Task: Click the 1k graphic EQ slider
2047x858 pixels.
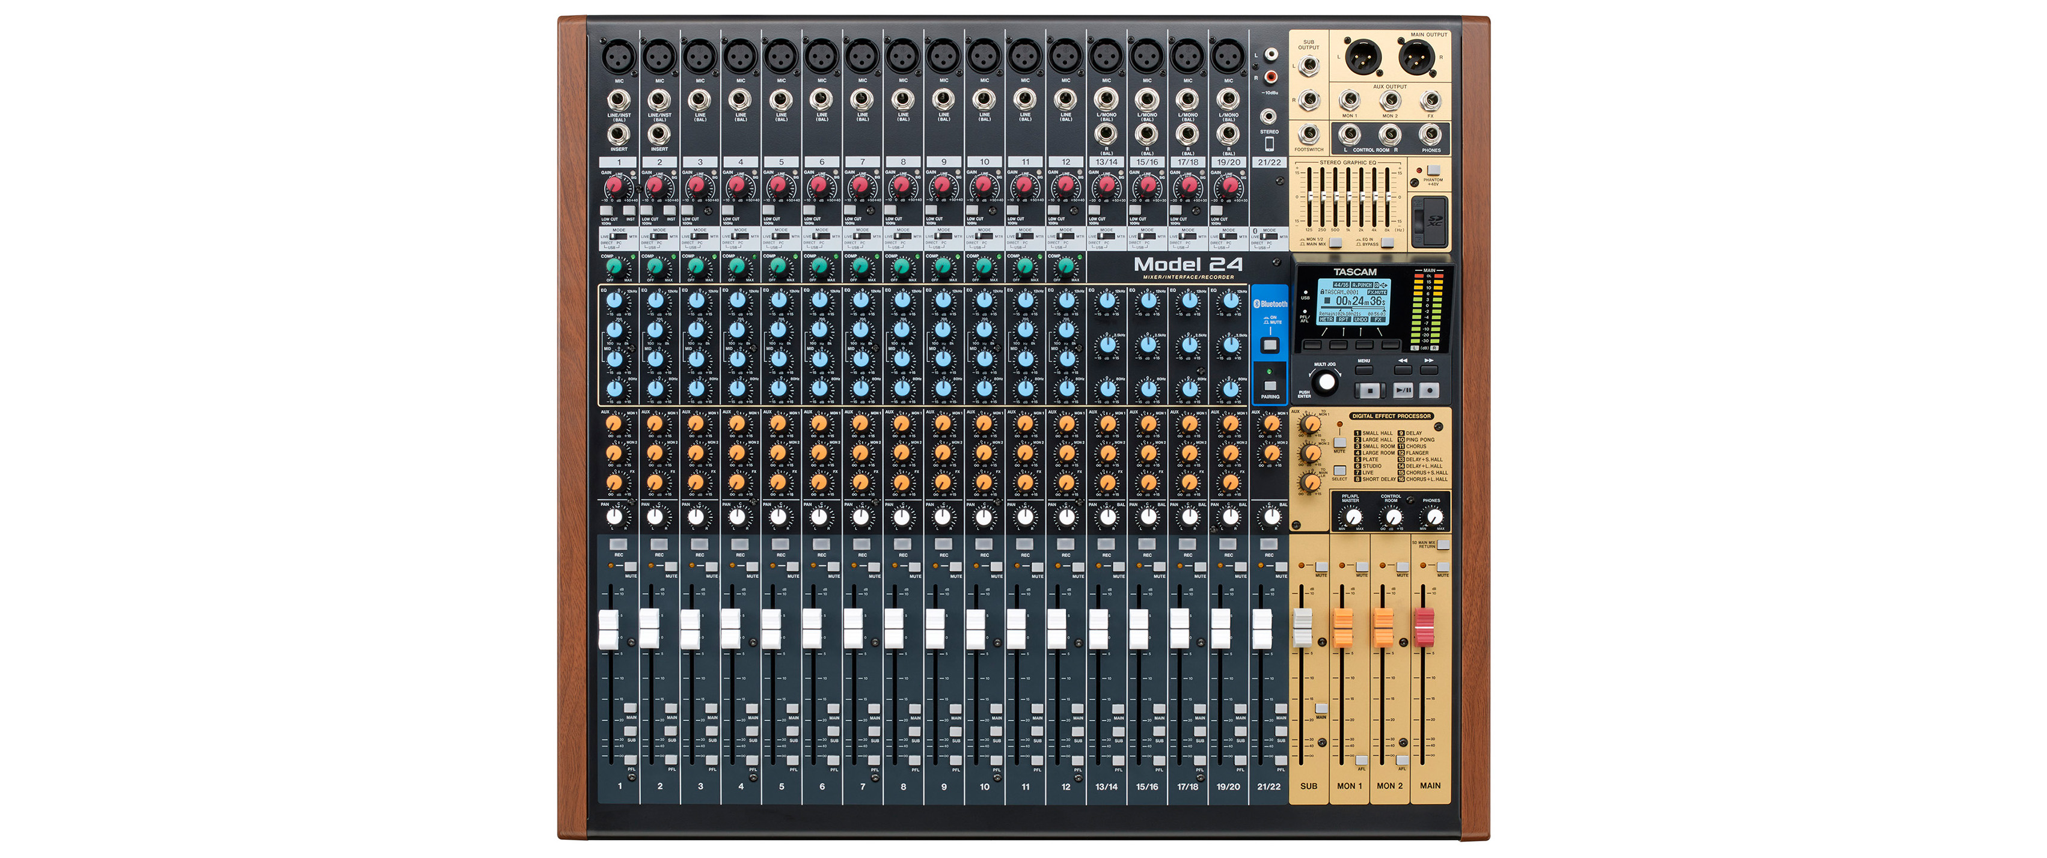Action: point(1348,196)
